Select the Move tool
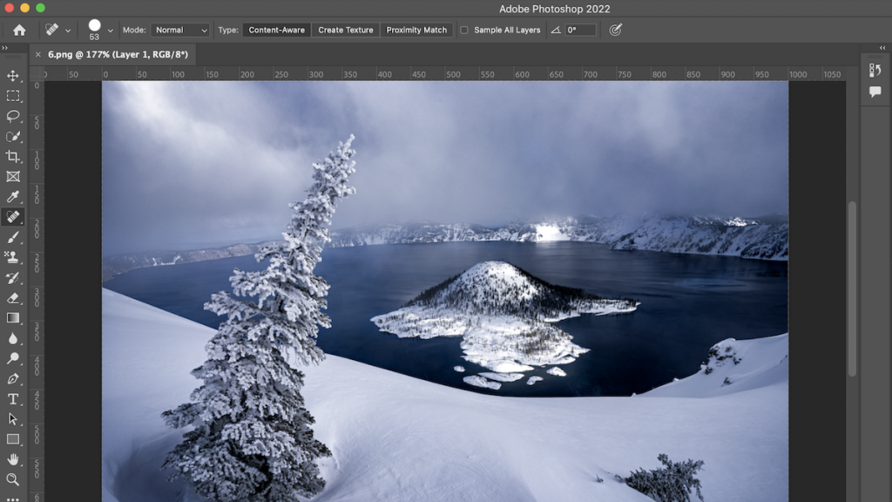The height and width of the screenshot is (502, 892). point(13,76)
